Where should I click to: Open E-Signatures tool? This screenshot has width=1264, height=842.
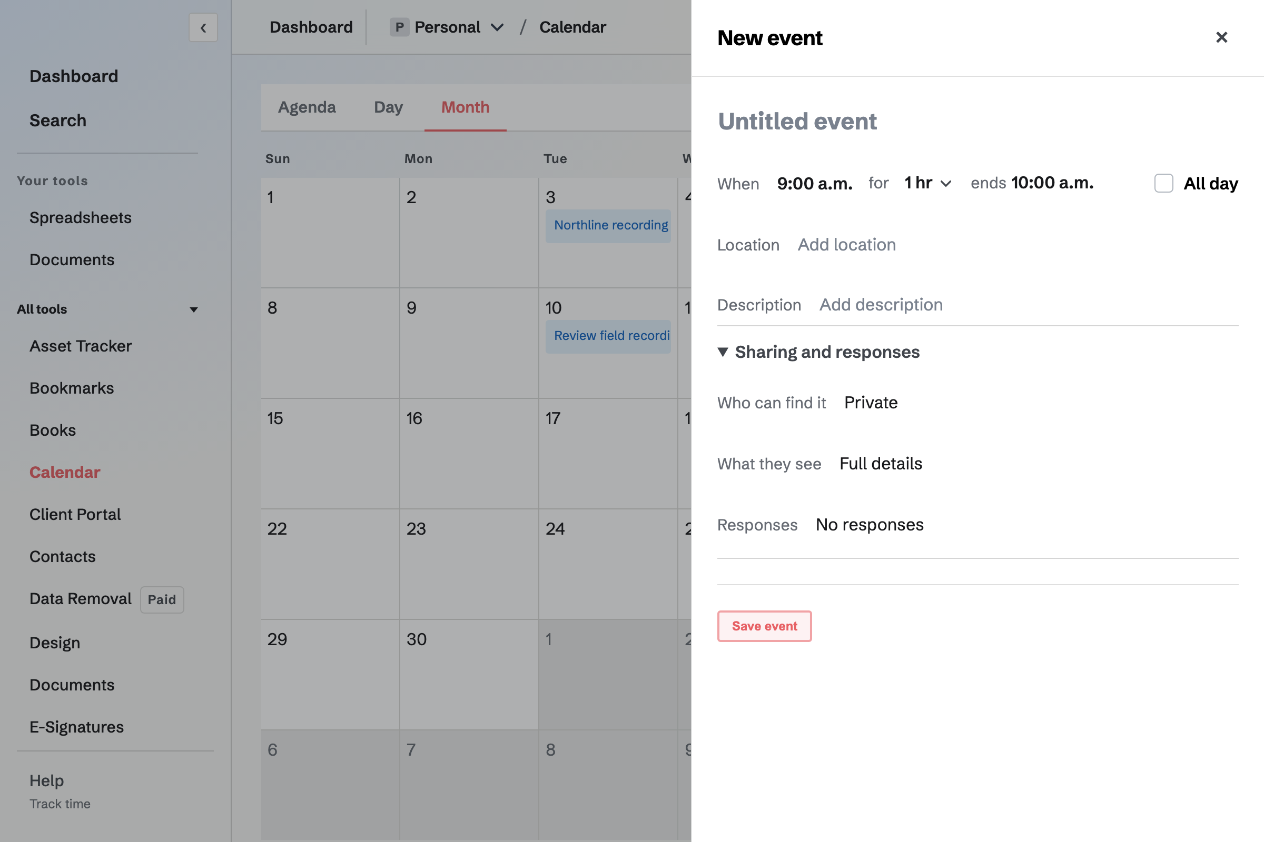tap(77, 727)
